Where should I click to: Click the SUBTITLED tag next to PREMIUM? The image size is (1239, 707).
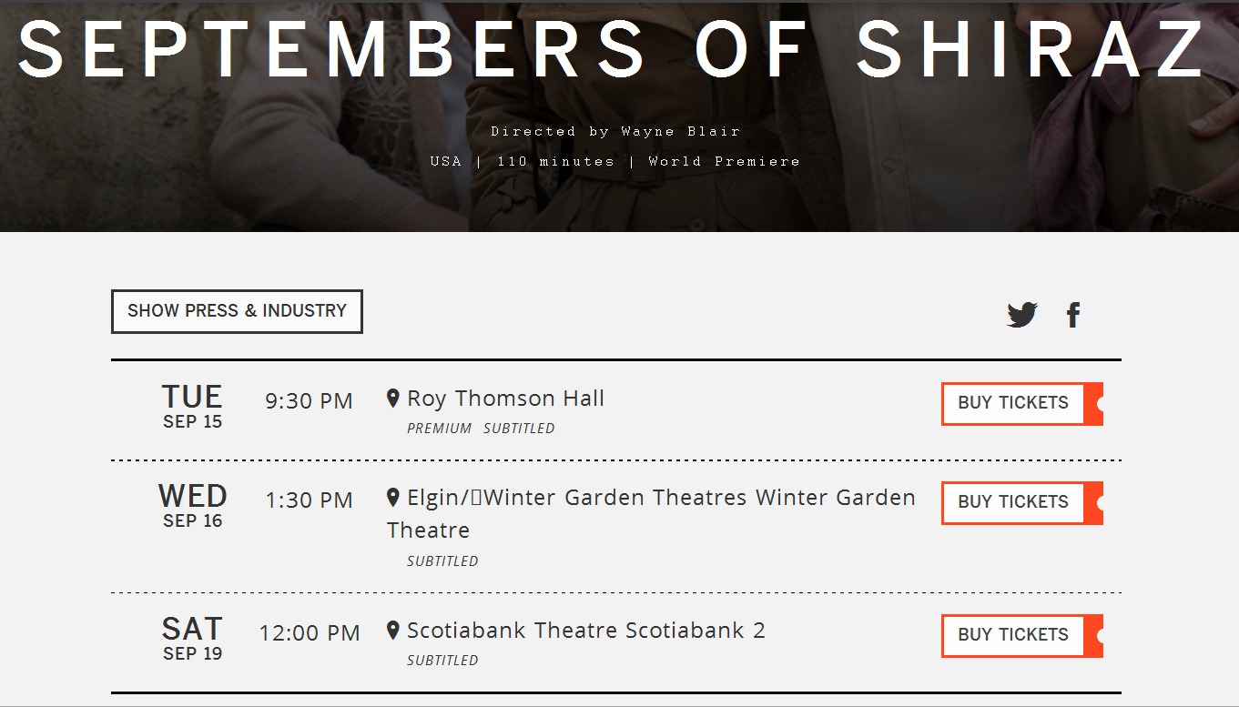point(519,429)
